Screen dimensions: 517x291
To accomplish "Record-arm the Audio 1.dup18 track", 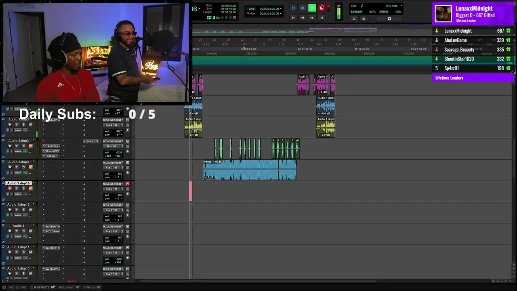I will [10, 210].
